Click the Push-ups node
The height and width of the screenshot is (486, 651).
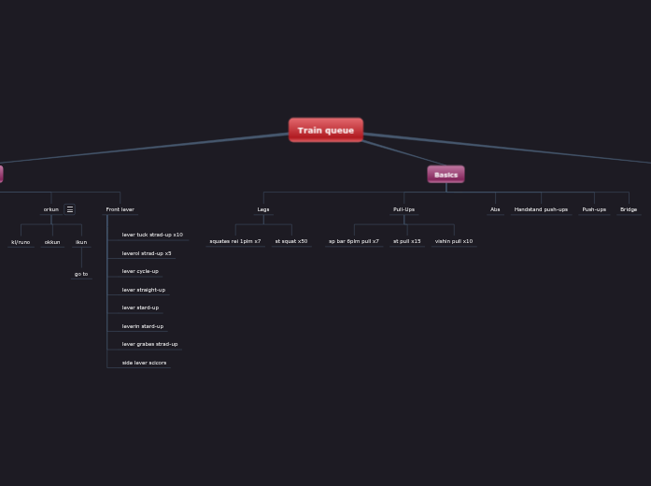point(594,209)
